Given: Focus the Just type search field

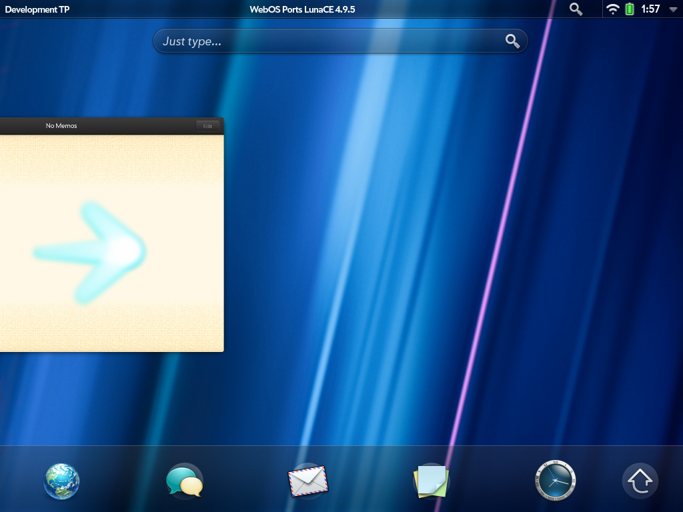Looking at the screenshot, I should click(x=327, y=41).
